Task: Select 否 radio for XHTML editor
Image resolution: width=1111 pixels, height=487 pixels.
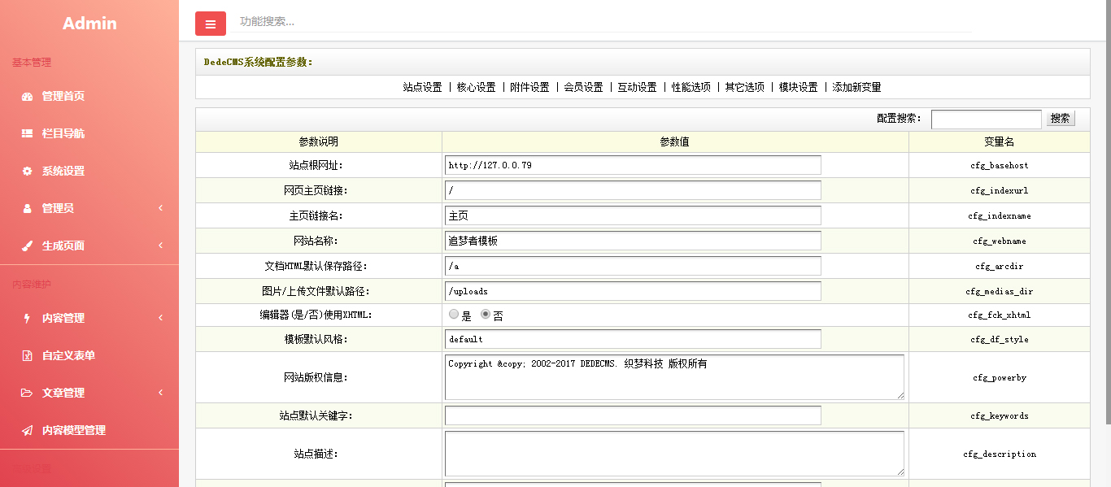Action: (x=486, y=315)
